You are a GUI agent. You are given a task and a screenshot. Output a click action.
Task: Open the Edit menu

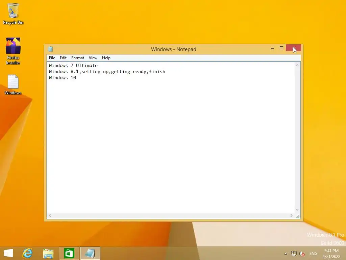pyautogui.click(x=63, y=58)
